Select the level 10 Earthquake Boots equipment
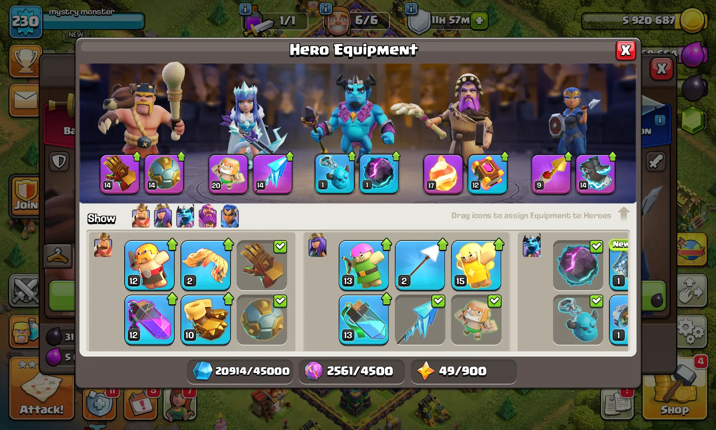 coord(205,320)
